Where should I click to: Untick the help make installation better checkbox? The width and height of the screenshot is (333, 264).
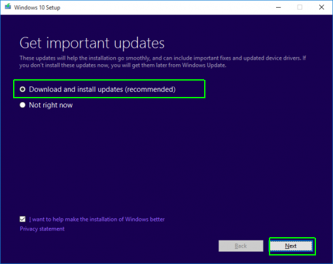(22, 219)
